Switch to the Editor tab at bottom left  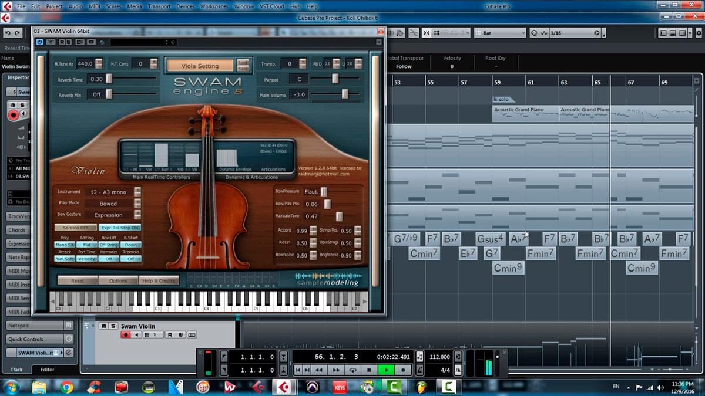point(47,370)
